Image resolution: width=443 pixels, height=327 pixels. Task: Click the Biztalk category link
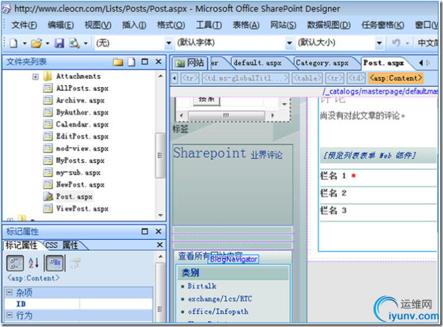tap(202, 286)
